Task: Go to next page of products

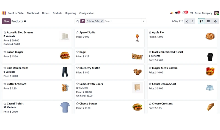Action: [192, 21]
